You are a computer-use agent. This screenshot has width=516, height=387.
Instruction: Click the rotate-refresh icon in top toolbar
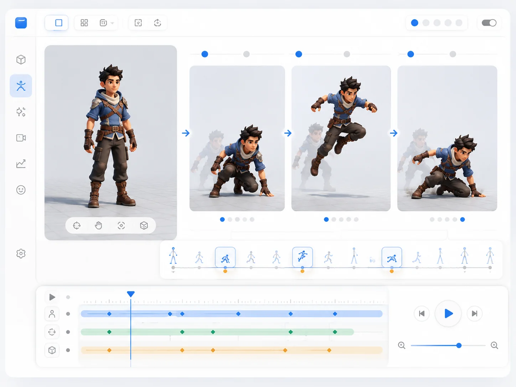pyautogui.click(x=158, y=23)
